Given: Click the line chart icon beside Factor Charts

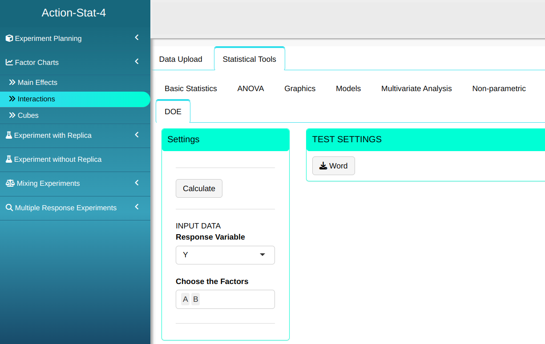Looking at the screenshot, I should (9, 62).
